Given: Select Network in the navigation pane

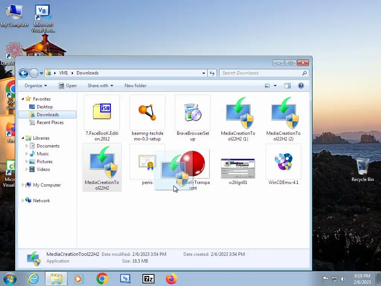Looking at the screenshot, I should pos(41,201).
